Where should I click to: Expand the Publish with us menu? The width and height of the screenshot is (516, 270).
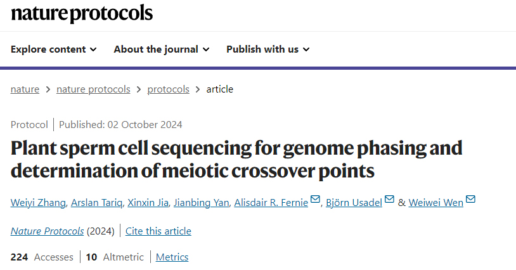pos(268,49)
